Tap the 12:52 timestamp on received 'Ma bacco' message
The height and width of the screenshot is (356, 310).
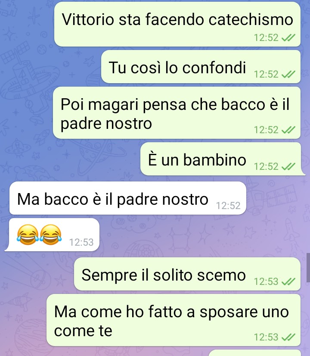[x=228, y=206]
